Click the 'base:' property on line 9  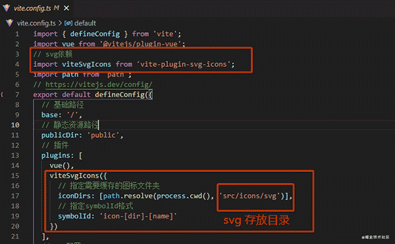tap(51, 115)
